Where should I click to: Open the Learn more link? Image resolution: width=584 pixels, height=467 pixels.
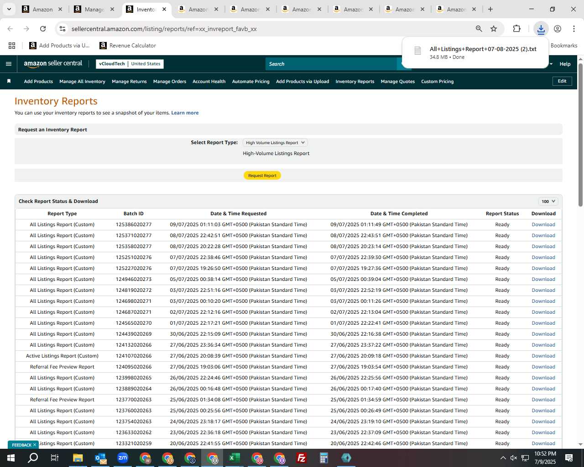pyautogui.click(x=185, y=113)
